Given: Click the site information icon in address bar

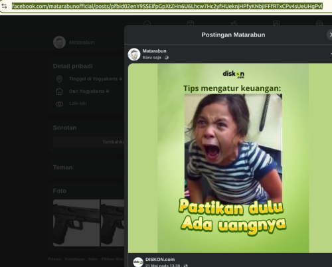Looking at the screenshot, I should click(4, 6).
